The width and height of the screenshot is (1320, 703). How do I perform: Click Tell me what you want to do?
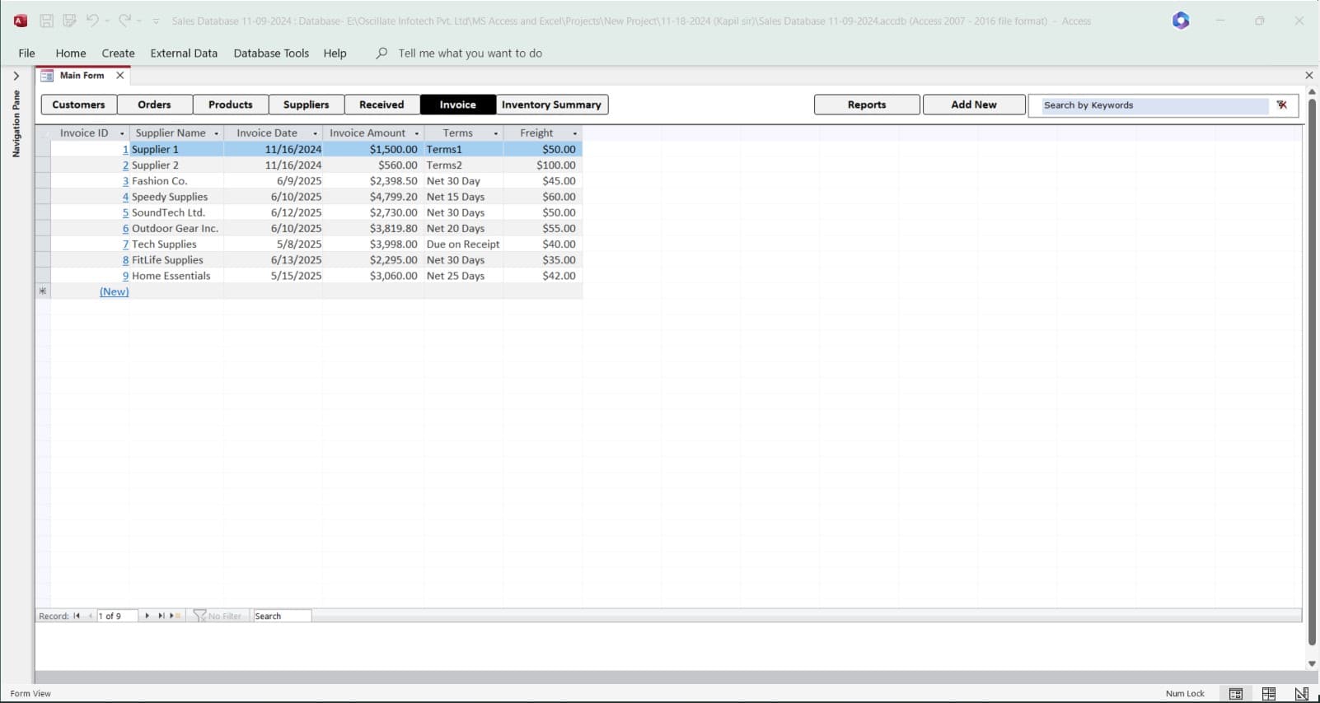point(470,53)
